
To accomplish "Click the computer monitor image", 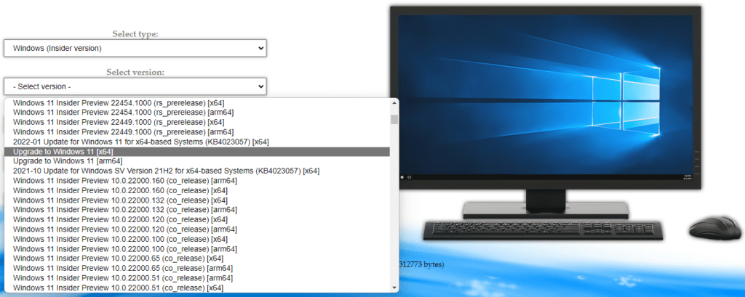I will [x=545, y=102].
